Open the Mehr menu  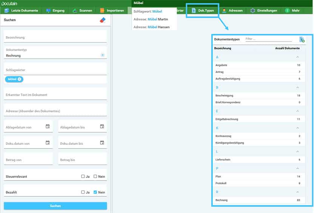[x=292, y=11]
